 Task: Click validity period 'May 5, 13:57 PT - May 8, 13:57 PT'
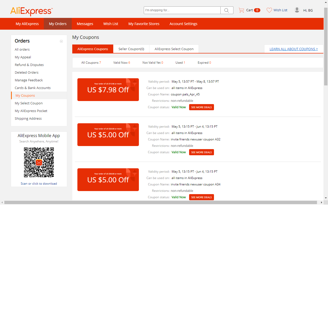point(195,82)
